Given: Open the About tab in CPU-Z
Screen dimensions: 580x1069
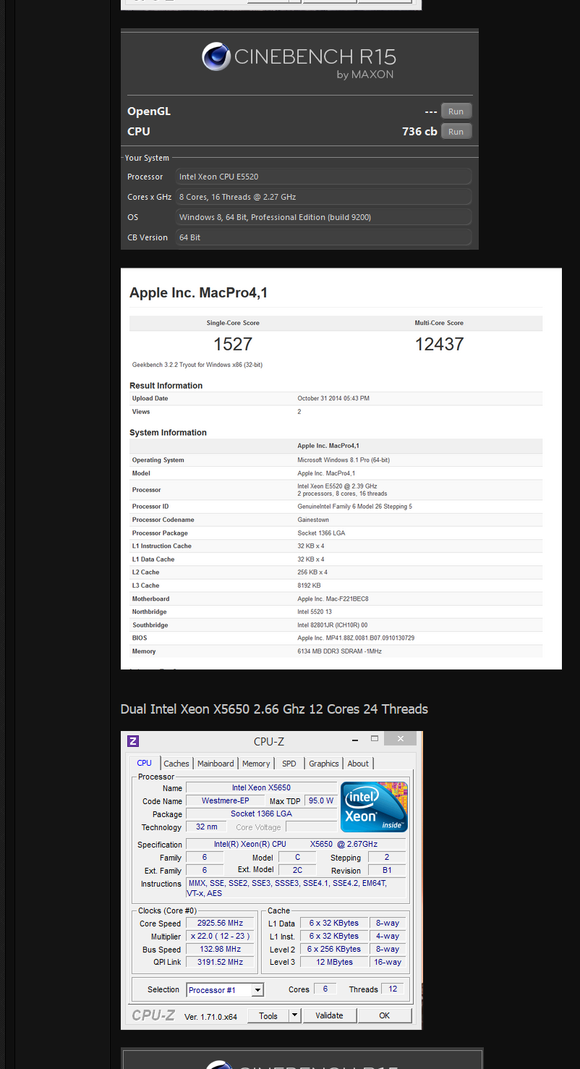Looking at the screenshot, I should [358, 764].
